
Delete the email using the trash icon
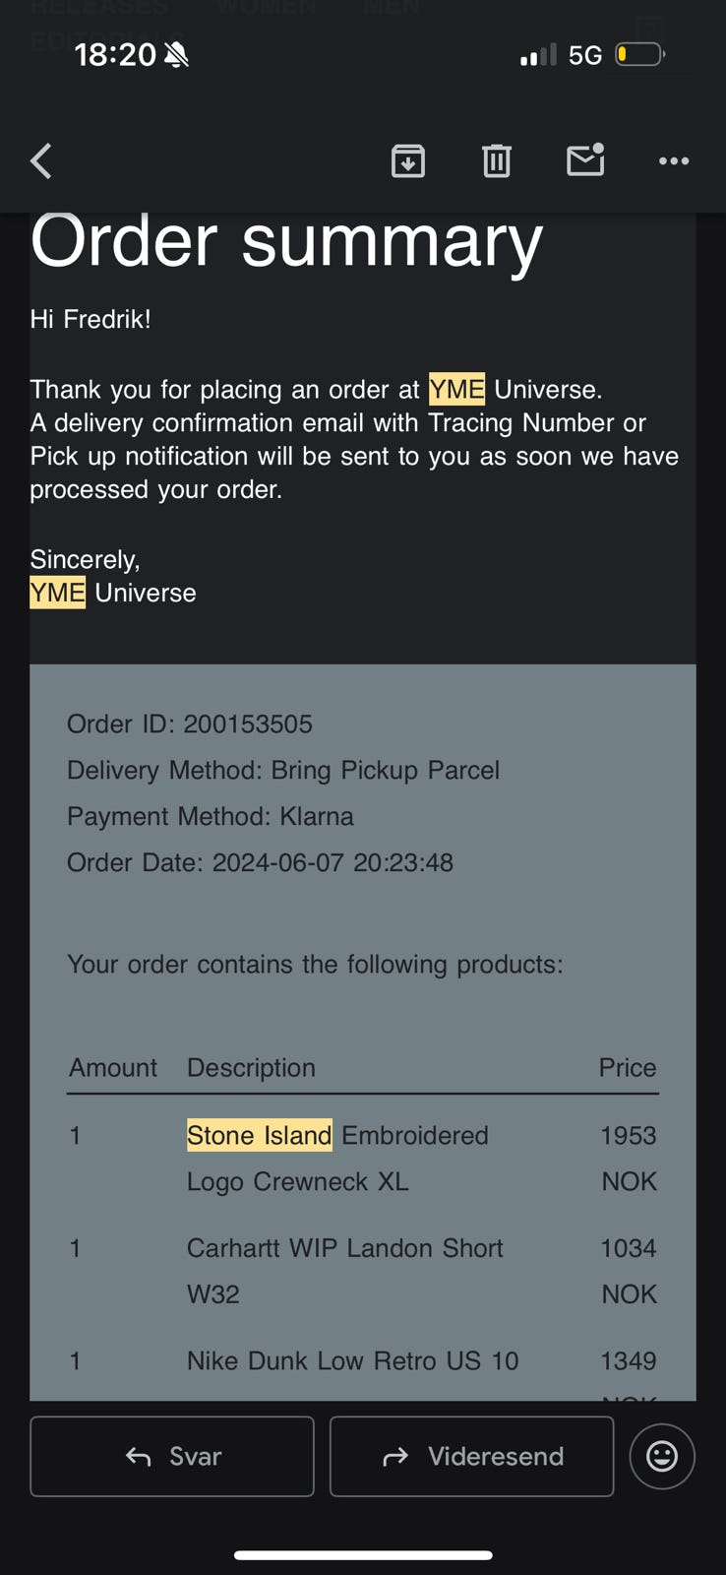point(497,160)
